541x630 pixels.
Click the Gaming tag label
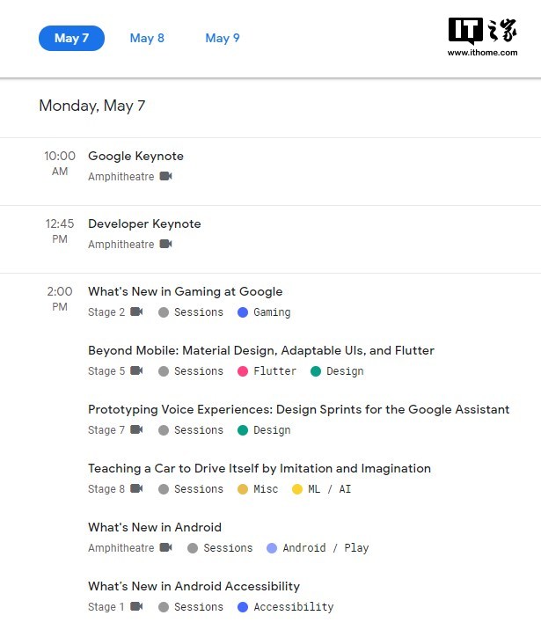click(x=272, y=312)
